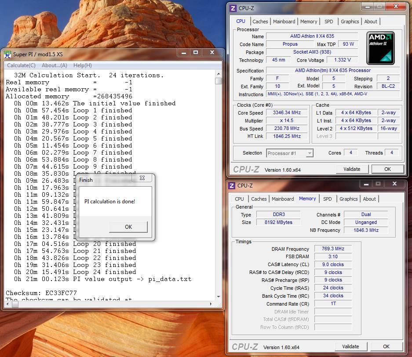Click the Revision value BL-C2
Image resolution: width=412 pixels, height=357 pixels.
(388, 86)
